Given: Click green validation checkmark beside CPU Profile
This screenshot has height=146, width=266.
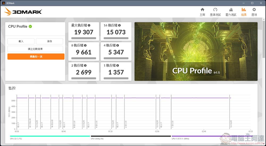Looking at the screenshot, I should coord(30,26).
